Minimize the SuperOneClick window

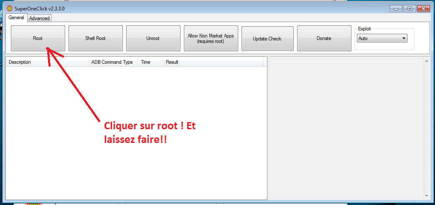pos(396,9)
